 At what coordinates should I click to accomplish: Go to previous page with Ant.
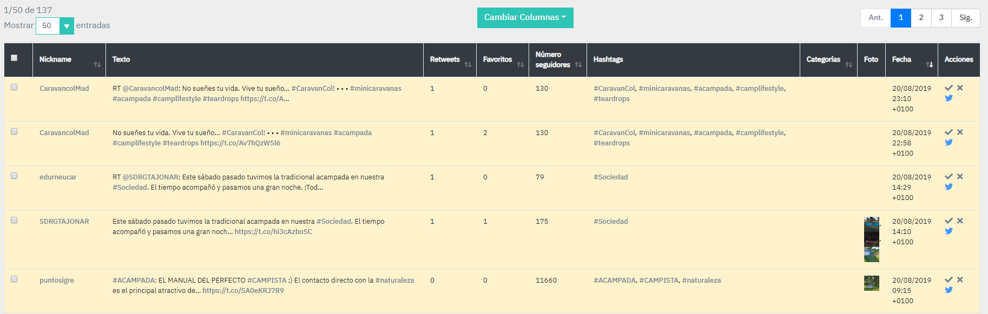point(875,18)
